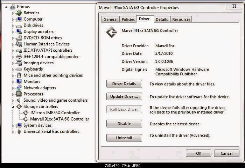Collapse the Primus root node
This screenshot has height=168, width=245.
[6, 7]
